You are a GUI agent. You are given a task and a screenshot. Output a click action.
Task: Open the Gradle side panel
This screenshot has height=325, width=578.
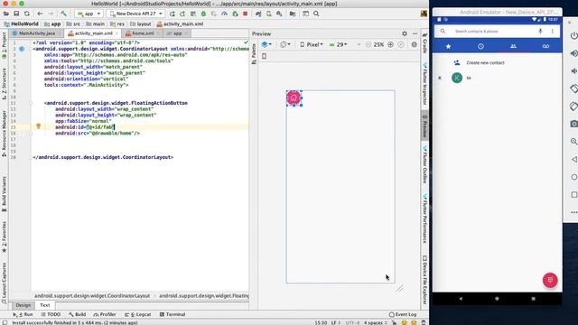pos(424,43)
